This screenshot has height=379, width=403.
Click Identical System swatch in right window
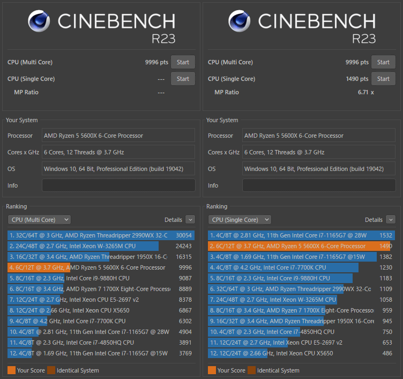point(252,370)
